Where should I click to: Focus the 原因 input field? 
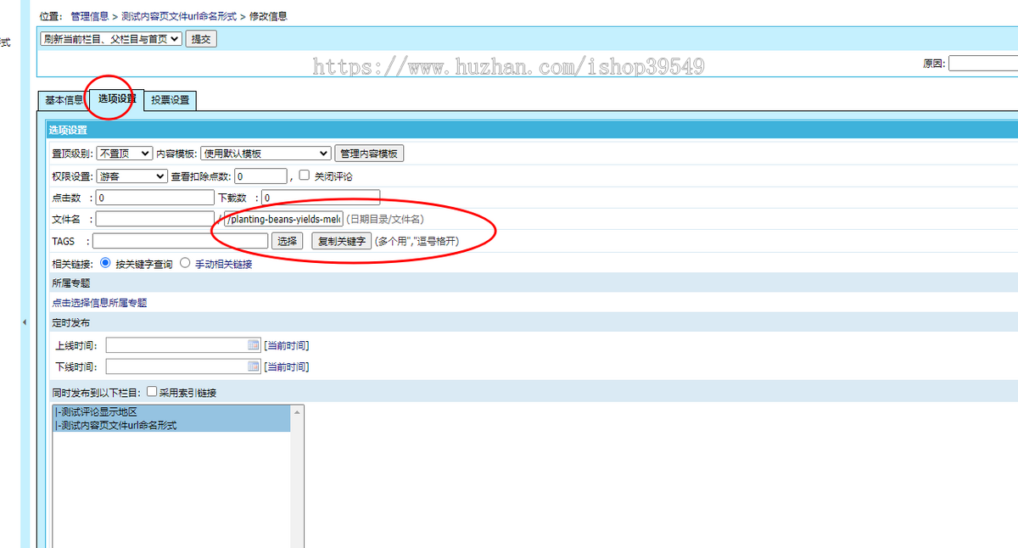pos(983,63)
